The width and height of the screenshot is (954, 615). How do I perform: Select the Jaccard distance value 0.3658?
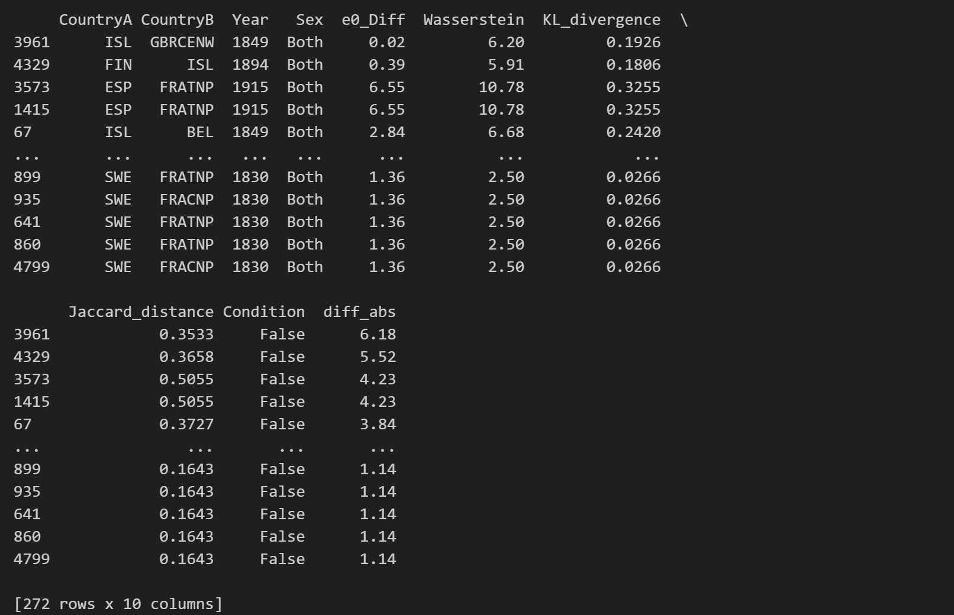186,357
